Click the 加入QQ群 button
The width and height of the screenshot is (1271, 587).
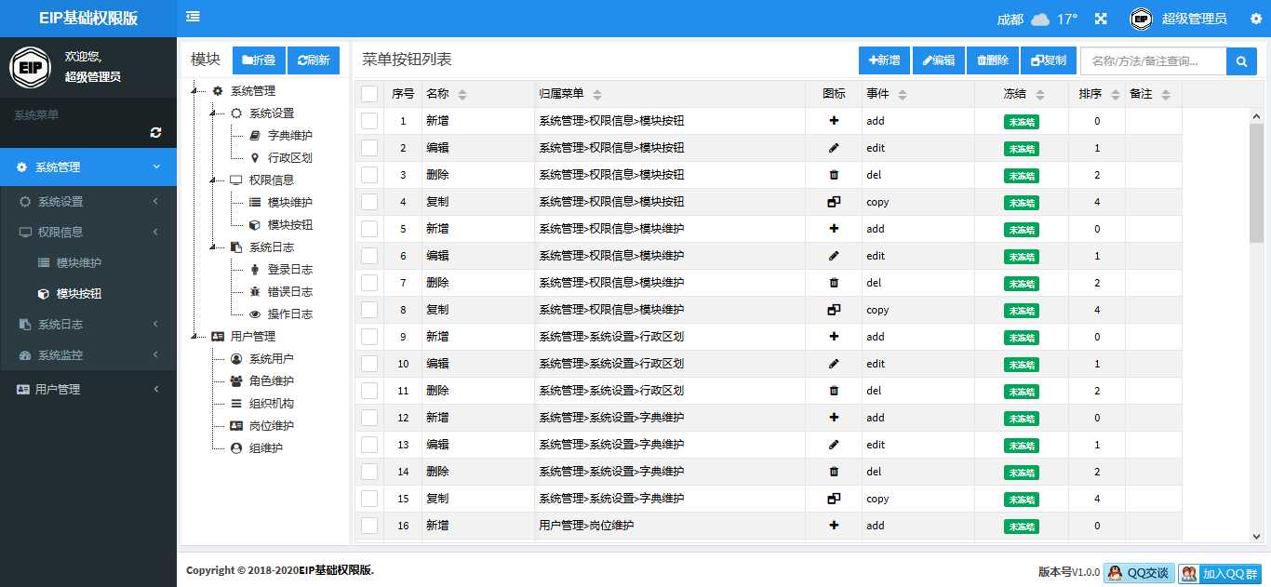point(1219,573)
